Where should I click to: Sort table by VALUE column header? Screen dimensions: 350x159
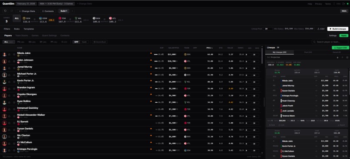(x=230, y=48)
